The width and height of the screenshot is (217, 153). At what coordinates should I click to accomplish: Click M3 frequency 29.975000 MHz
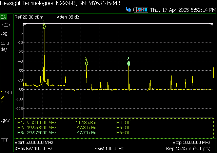41,133
